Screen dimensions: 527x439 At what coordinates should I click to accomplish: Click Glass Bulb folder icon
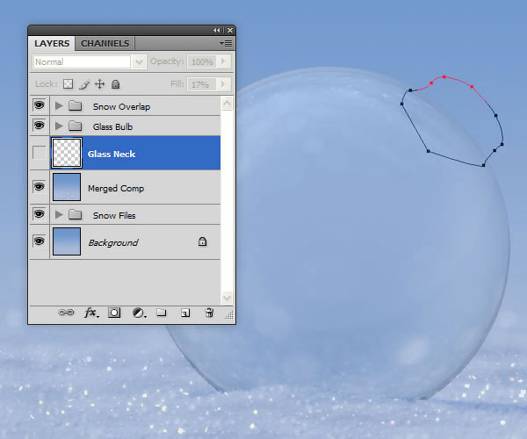(x=76, y=126)
